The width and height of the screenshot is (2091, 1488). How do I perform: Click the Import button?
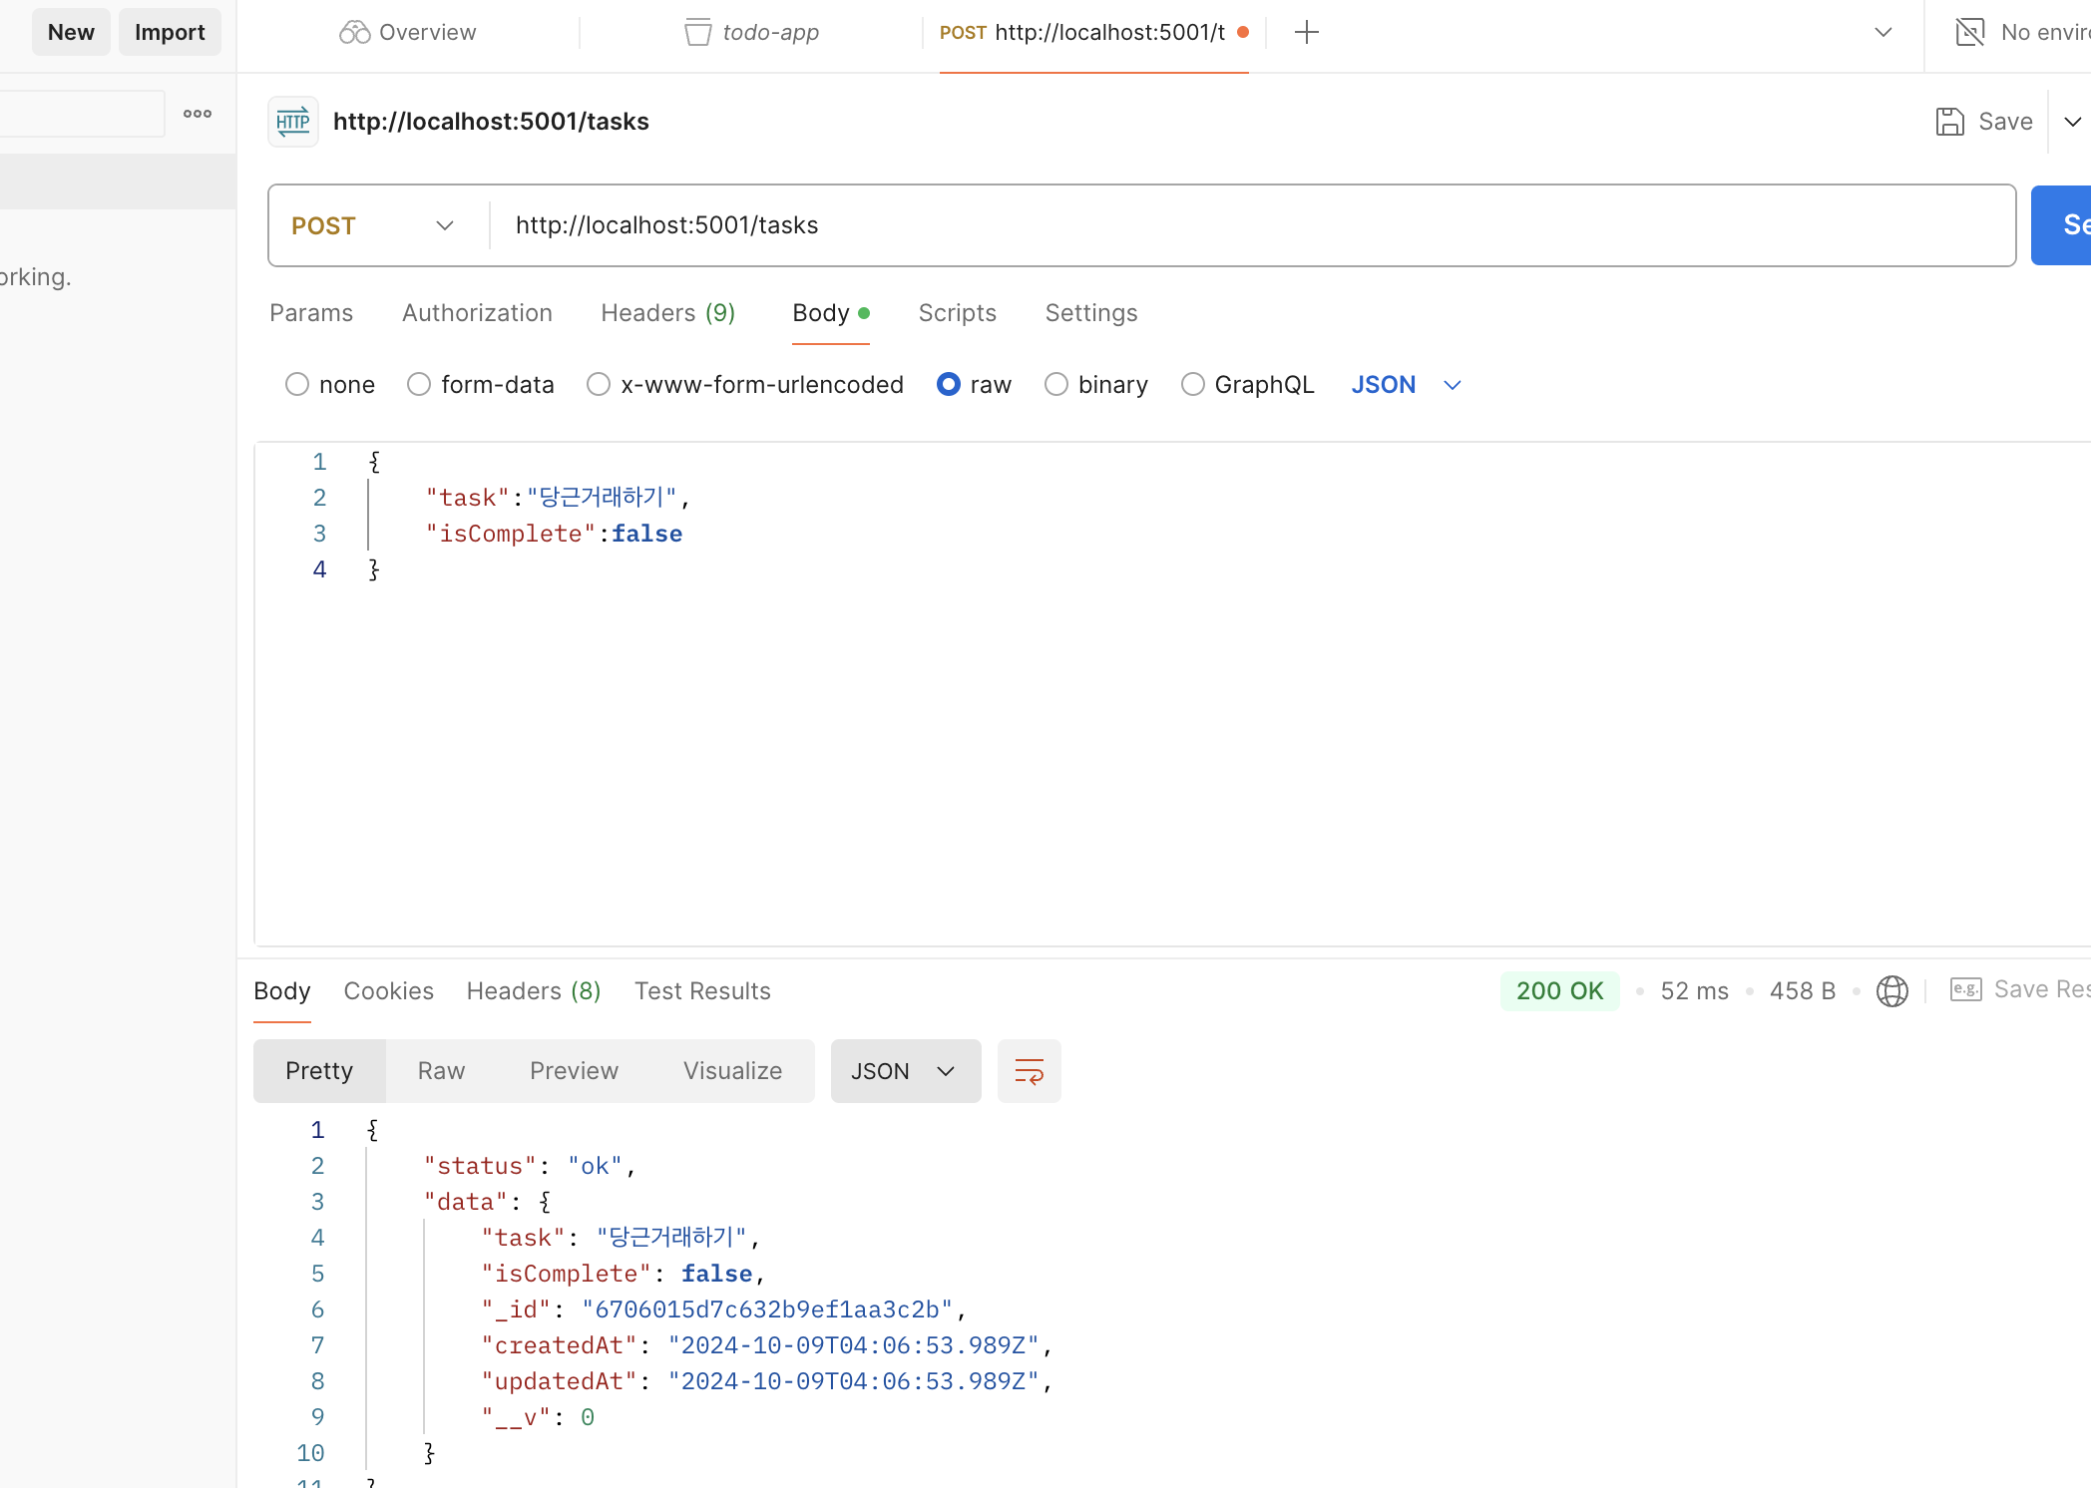170,33
